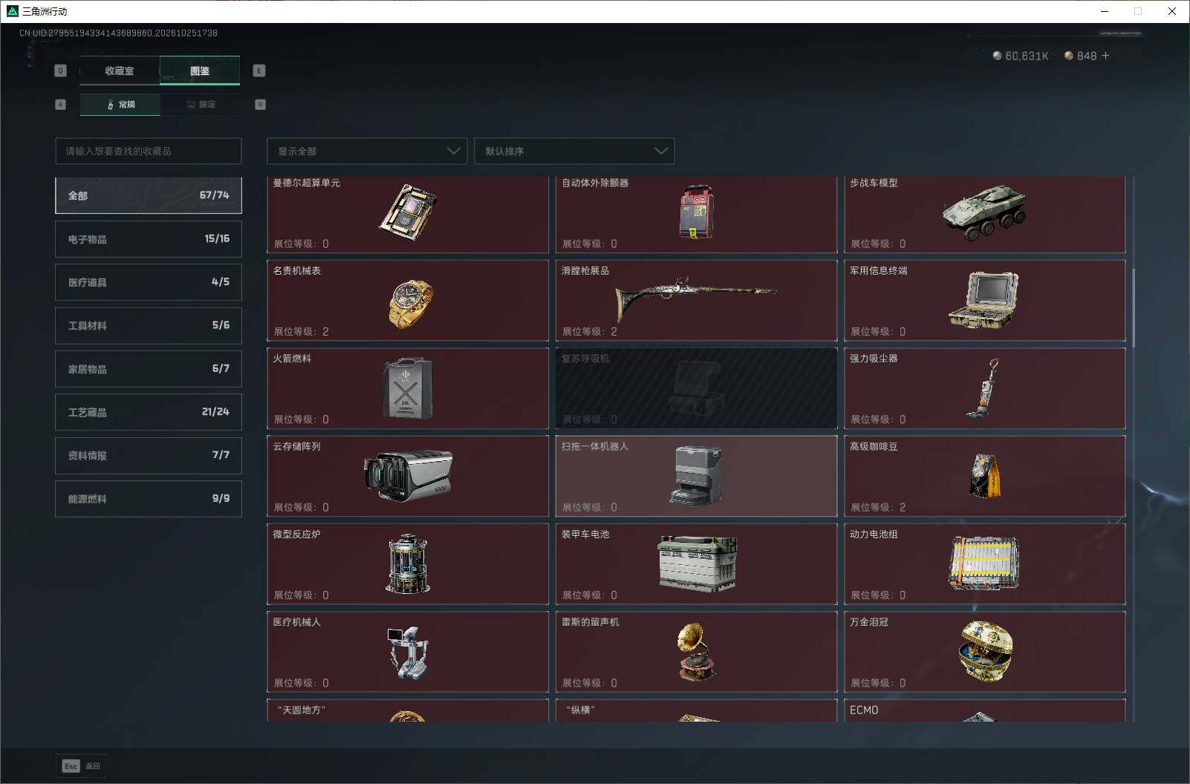Click the 火箭燃料 fuel canister image
The height and width of the screenshot is (784, 1190).
click(408, 388)
